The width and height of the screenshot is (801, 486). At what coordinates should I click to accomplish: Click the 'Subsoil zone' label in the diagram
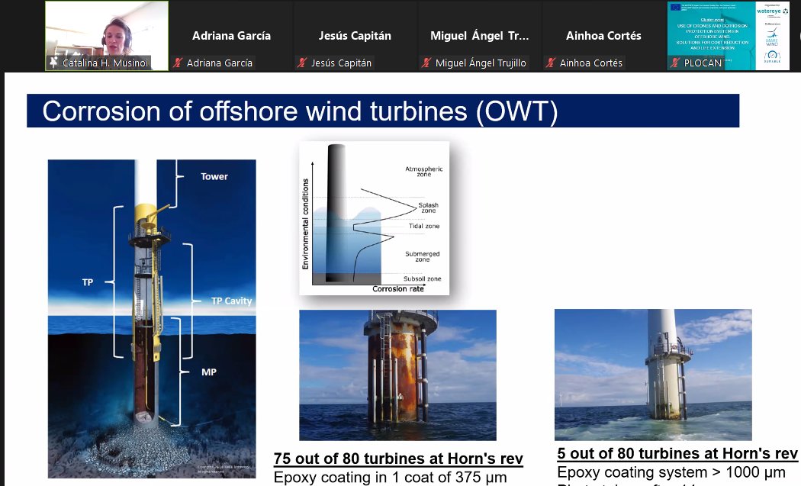point(423,278)
